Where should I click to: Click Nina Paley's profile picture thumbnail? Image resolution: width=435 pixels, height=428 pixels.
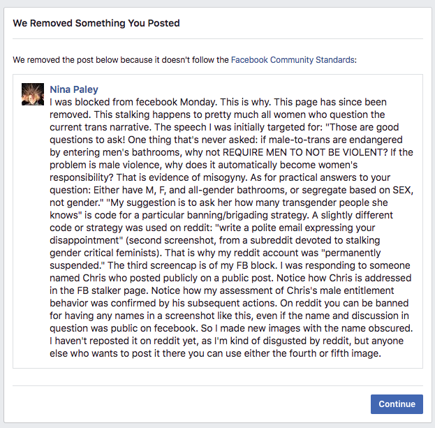coord(33,94)
